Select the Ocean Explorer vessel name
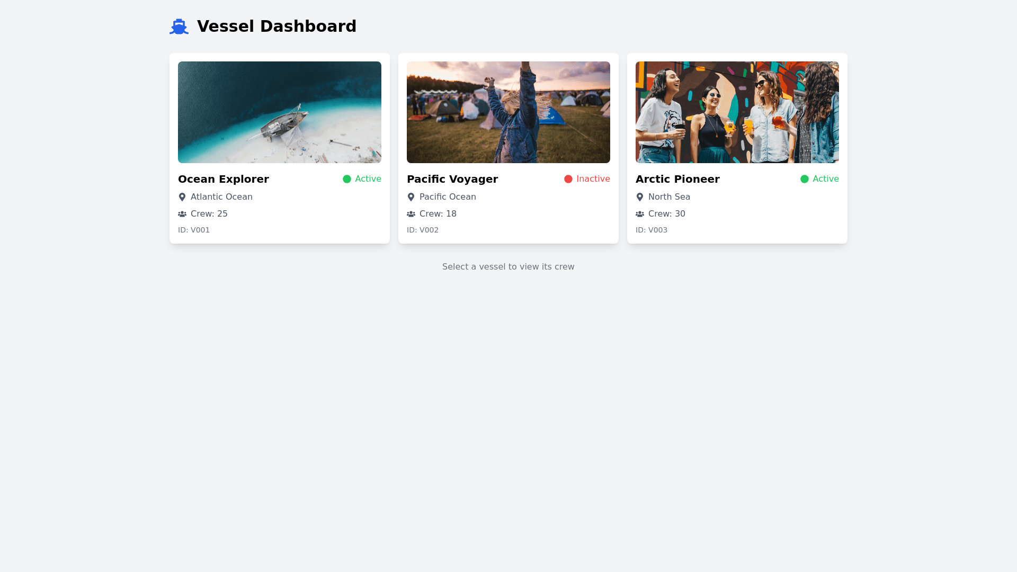Image resolution: width=1017 pixels, height=572 pixels. [224, 179]
